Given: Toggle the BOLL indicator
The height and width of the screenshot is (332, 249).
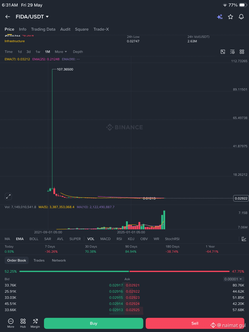Looking at the screenshot, I should [x=34, y=239].
